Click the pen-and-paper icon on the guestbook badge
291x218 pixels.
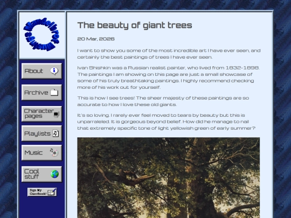[x=52, y=192]
